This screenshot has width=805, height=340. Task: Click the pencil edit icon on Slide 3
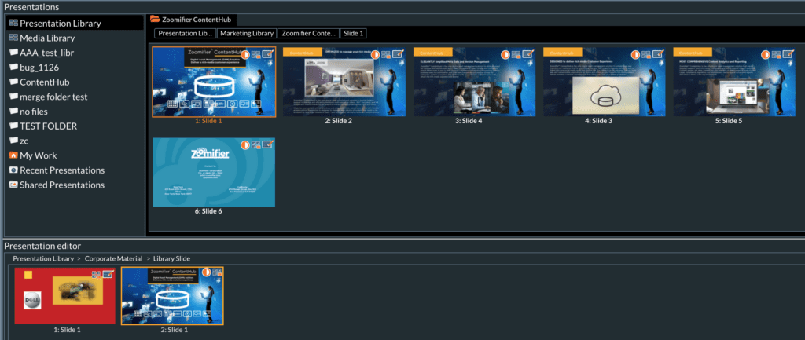(658, 54)
